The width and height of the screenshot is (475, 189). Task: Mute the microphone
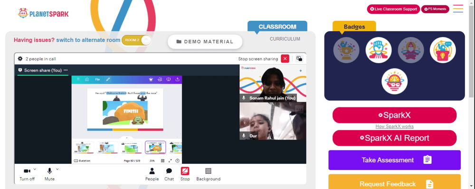(x=49, y=174)
